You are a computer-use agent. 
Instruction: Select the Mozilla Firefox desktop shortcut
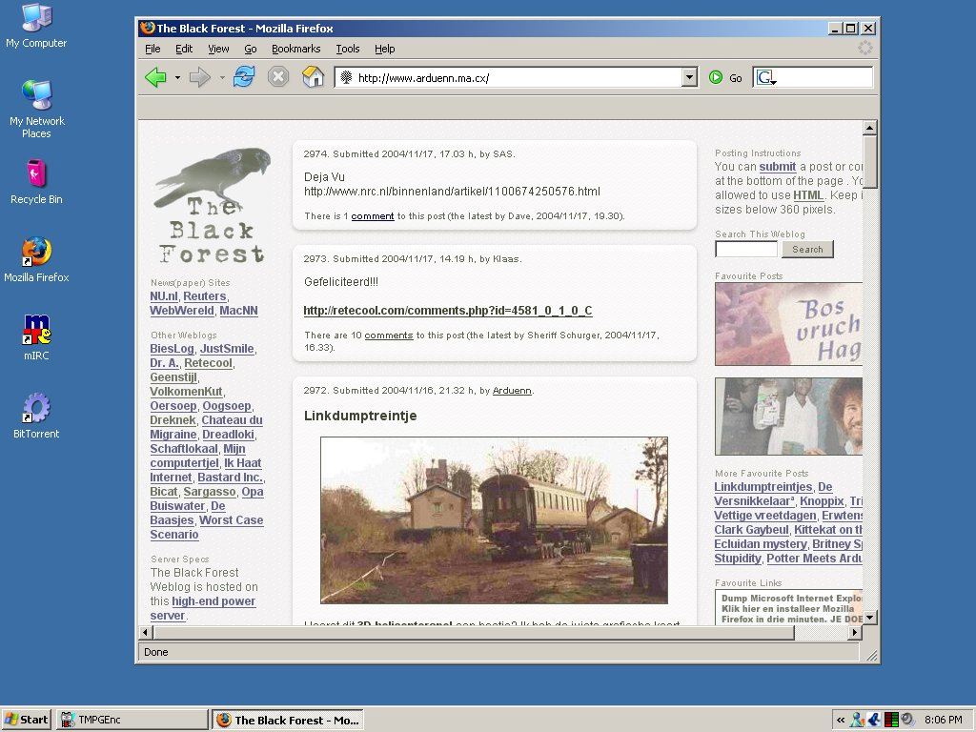[36, 259]
